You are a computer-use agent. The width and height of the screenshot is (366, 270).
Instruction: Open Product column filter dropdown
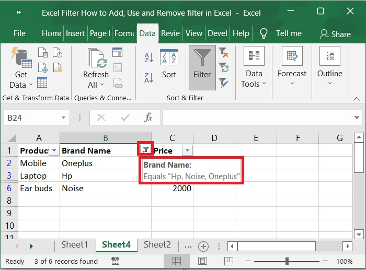pyautogui.click(x=54, y=150)
